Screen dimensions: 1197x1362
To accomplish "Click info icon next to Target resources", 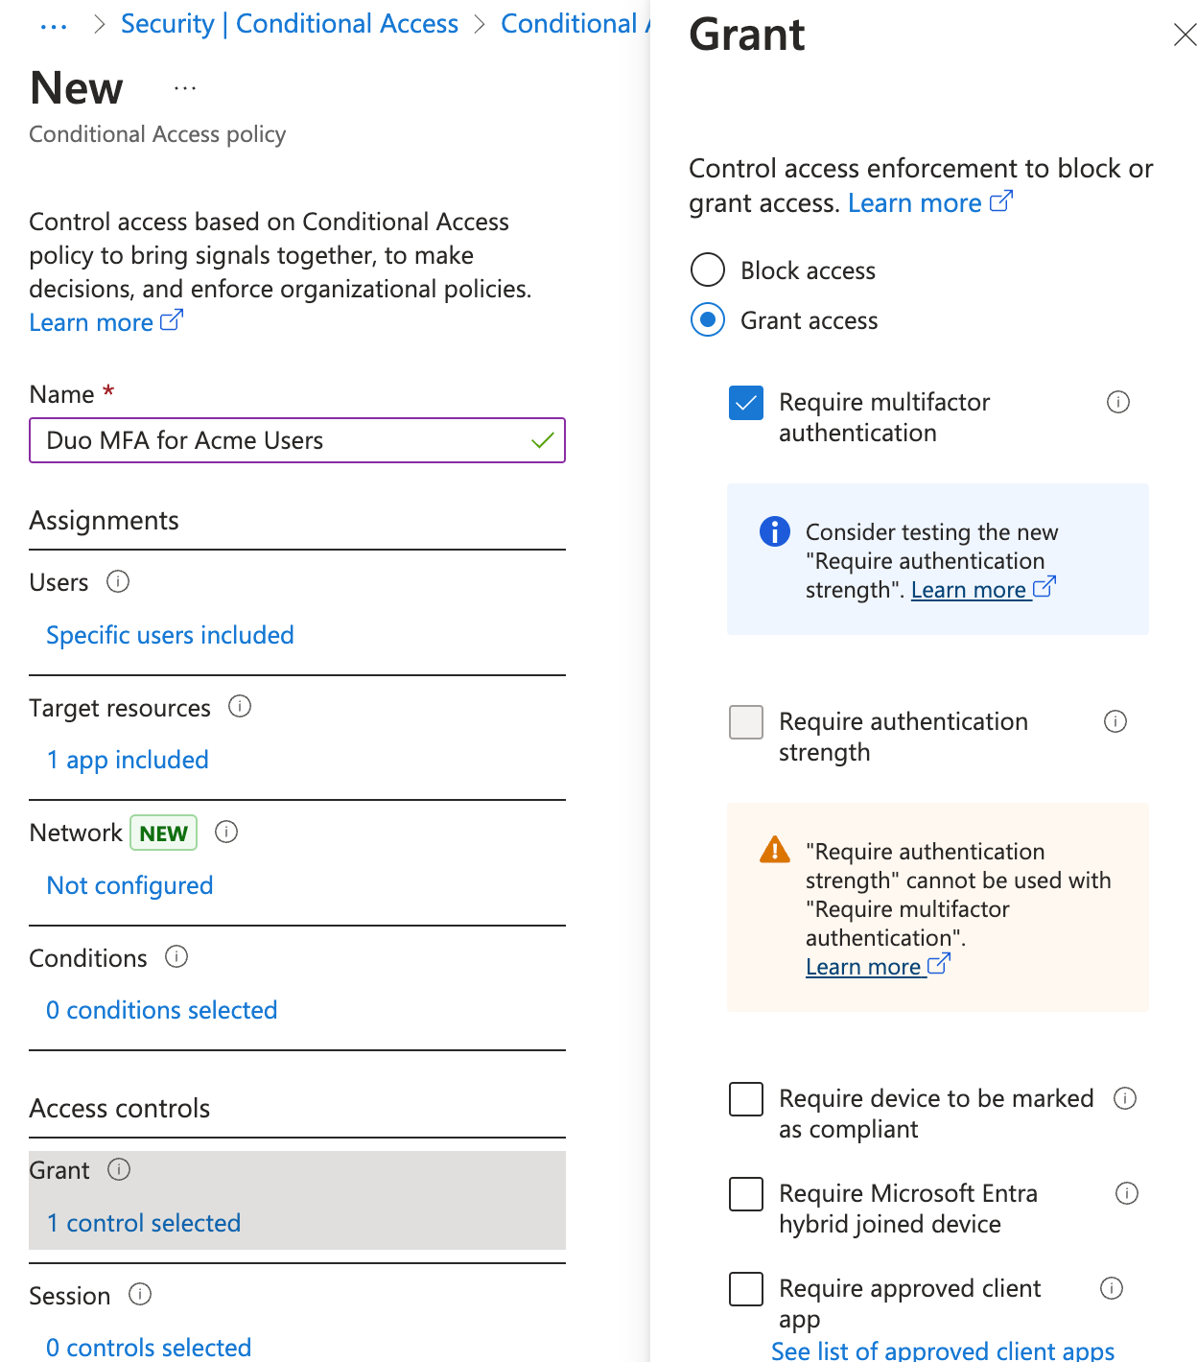I will click(240, 707).
